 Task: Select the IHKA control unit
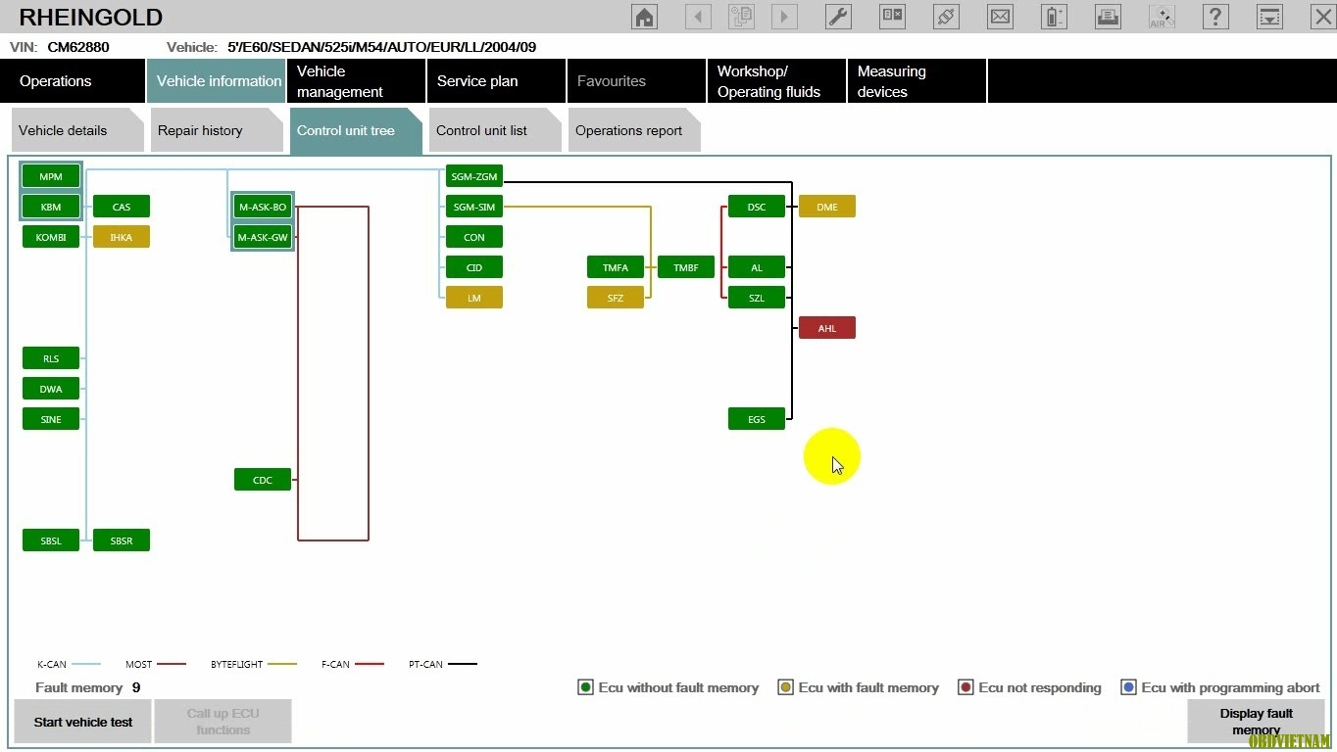[x=122, y=238]
